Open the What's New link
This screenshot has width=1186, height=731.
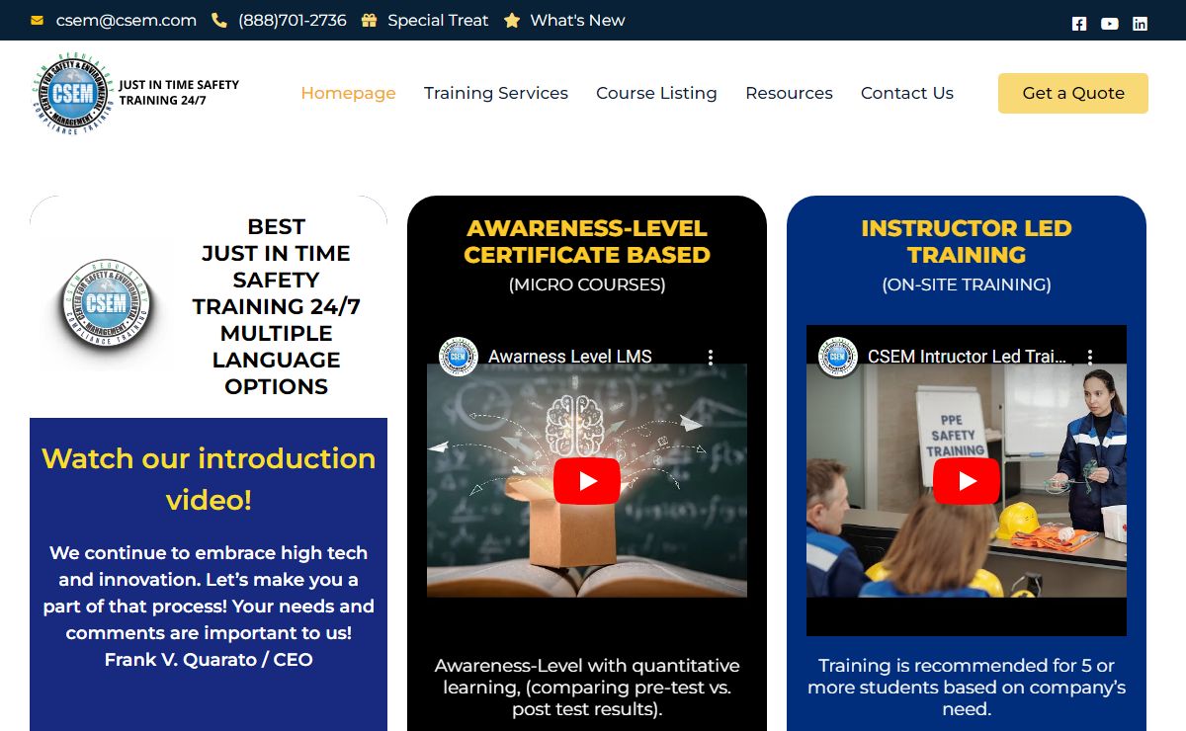click(x=577, y=20)
